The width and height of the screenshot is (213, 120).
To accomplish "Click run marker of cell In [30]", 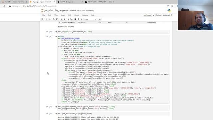I will click(56, 32).
